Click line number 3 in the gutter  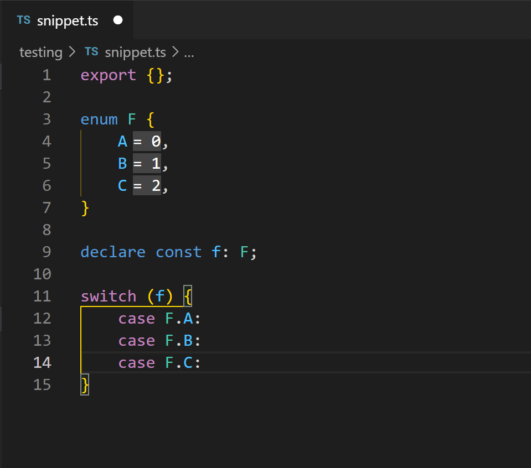pyautogui.click(x=47, y=119)
